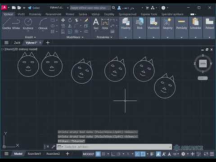Click the Move tool icon
216x162 pixels.
(x=63, y=20)
